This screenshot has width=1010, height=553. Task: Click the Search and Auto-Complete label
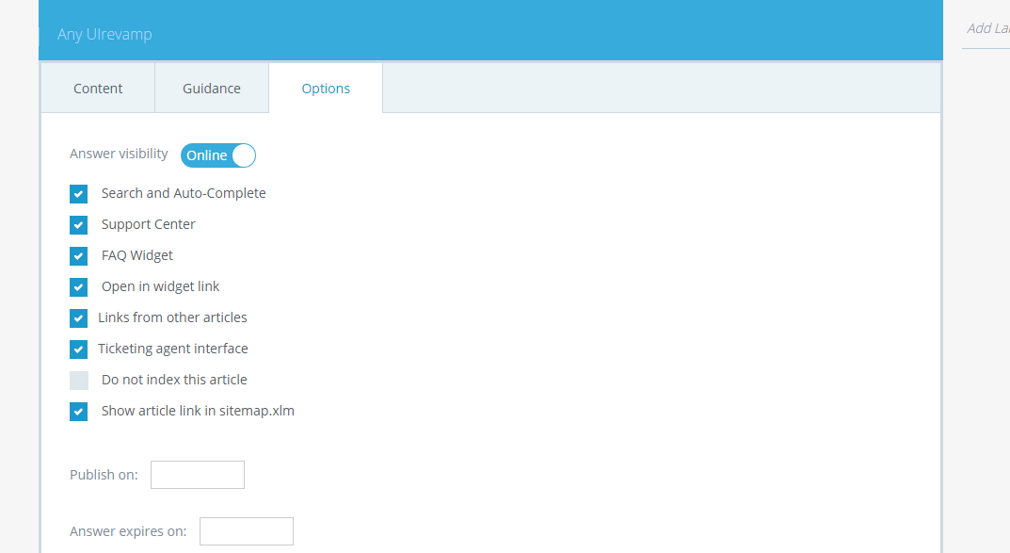click(184, 193)
